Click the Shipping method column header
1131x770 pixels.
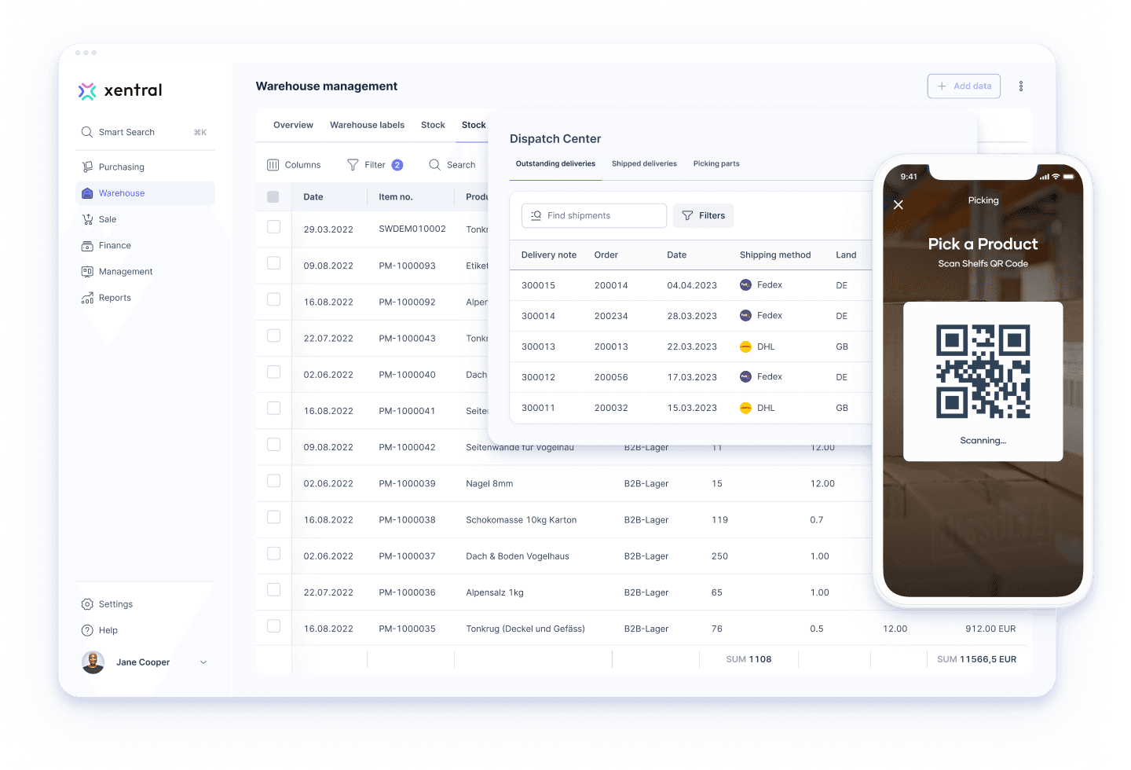(775, 255)
